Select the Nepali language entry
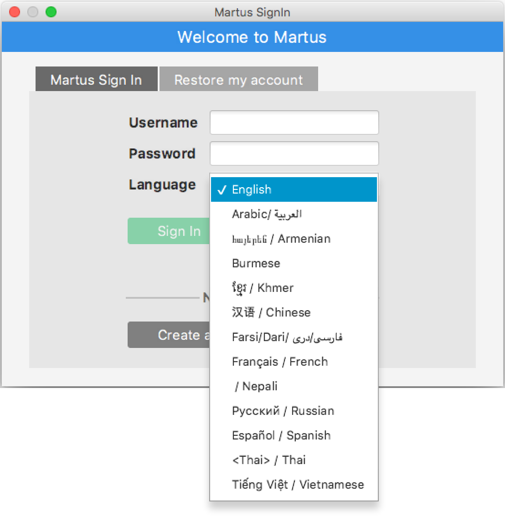505x516 pixels. click(294, 386)
